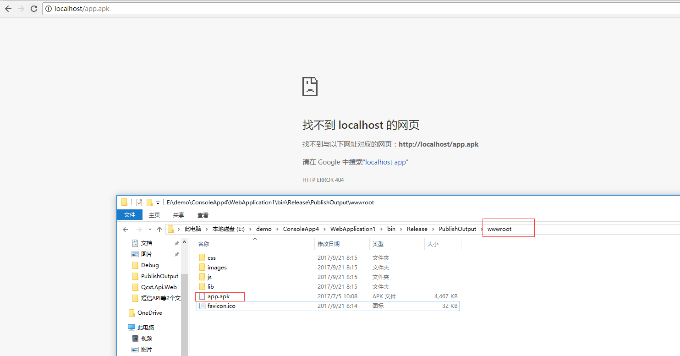Expand chevron after PublishOutput in breadcrumb
680x356 pixels.
[x=482, y=229]
